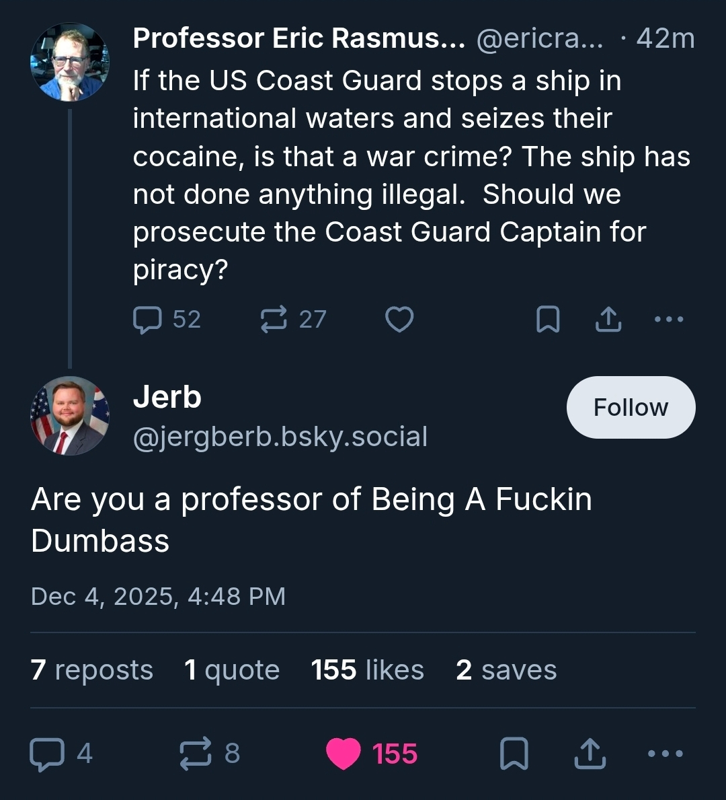Follow the Jerb account
The height and width of the screenshot is (800, 726).
631,407
